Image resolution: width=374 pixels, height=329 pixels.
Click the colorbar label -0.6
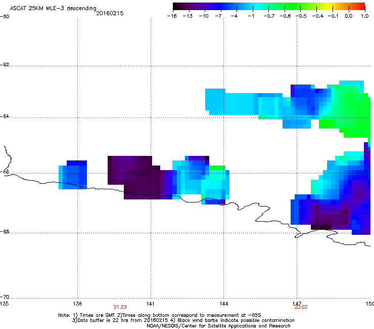pos(285,16)
